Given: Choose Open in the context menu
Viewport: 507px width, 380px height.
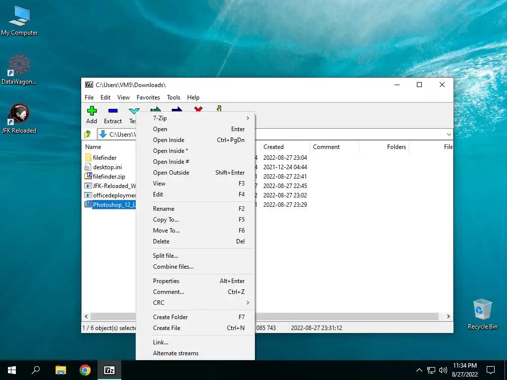Looking at the screenshot, I should (x=195, y=129).
